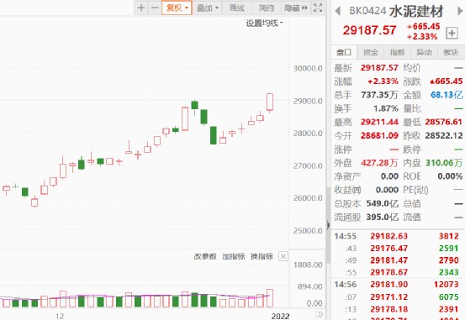Click the 金额 value 68.13亿
Screen dimensions: 465x320
pos(447,95)
